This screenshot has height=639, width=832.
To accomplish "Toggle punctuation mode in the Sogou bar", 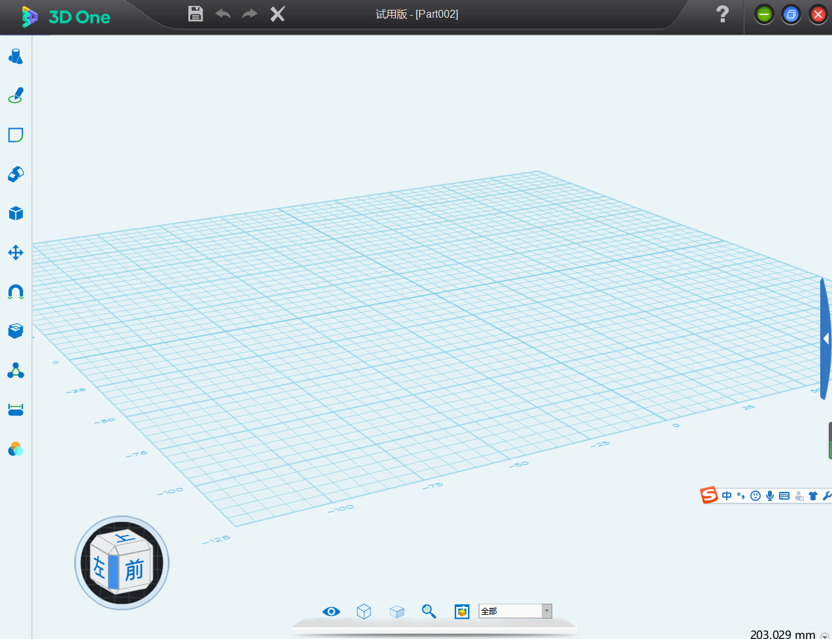I will click(741, 496).
